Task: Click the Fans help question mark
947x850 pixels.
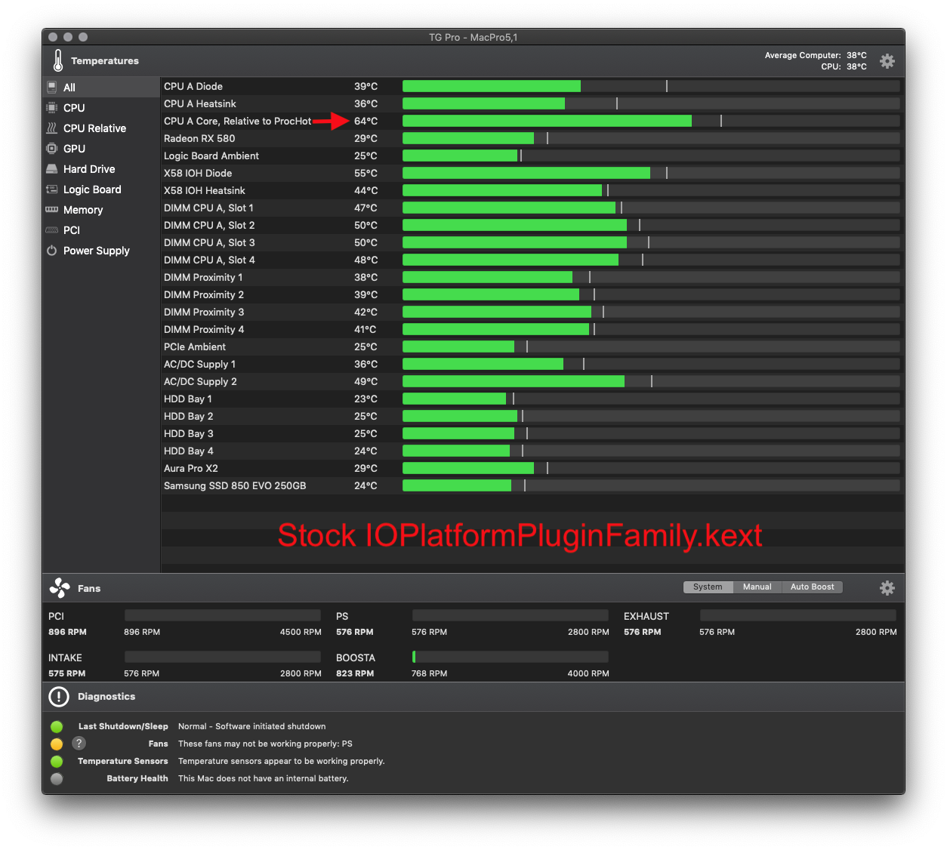Action: (79, 744)
